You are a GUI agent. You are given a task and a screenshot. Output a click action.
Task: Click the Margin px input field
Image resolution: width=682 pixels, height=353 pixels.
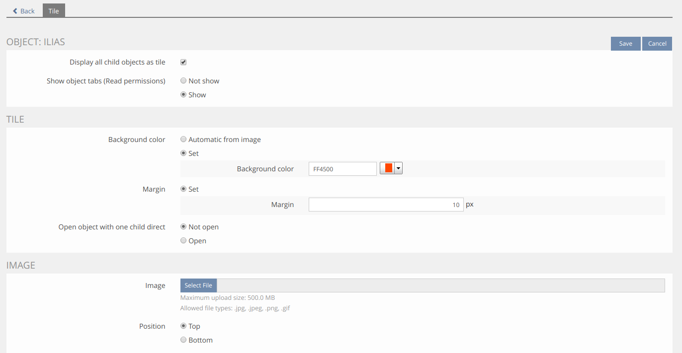(386, 205)
